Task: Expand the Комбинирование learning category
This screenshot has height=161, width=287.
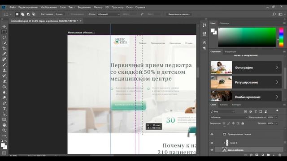Action: [246, 96]
